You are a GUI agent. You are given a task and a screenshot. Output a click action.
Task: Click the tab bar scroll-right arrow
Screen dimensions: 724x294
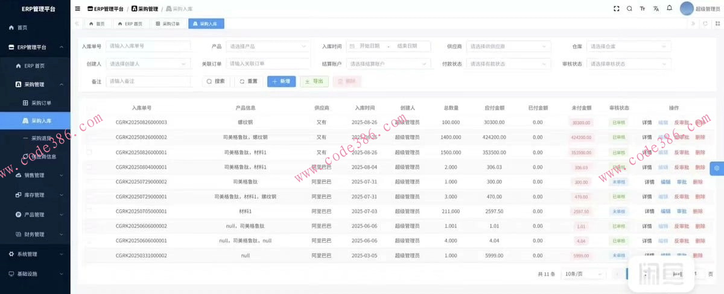coord(693,23)
